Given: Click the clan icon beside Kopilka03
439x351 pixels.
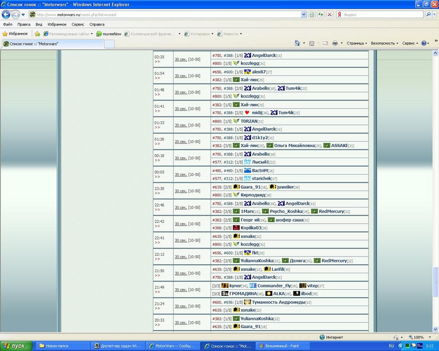Looking at the screenshot, I should (236, 228).
